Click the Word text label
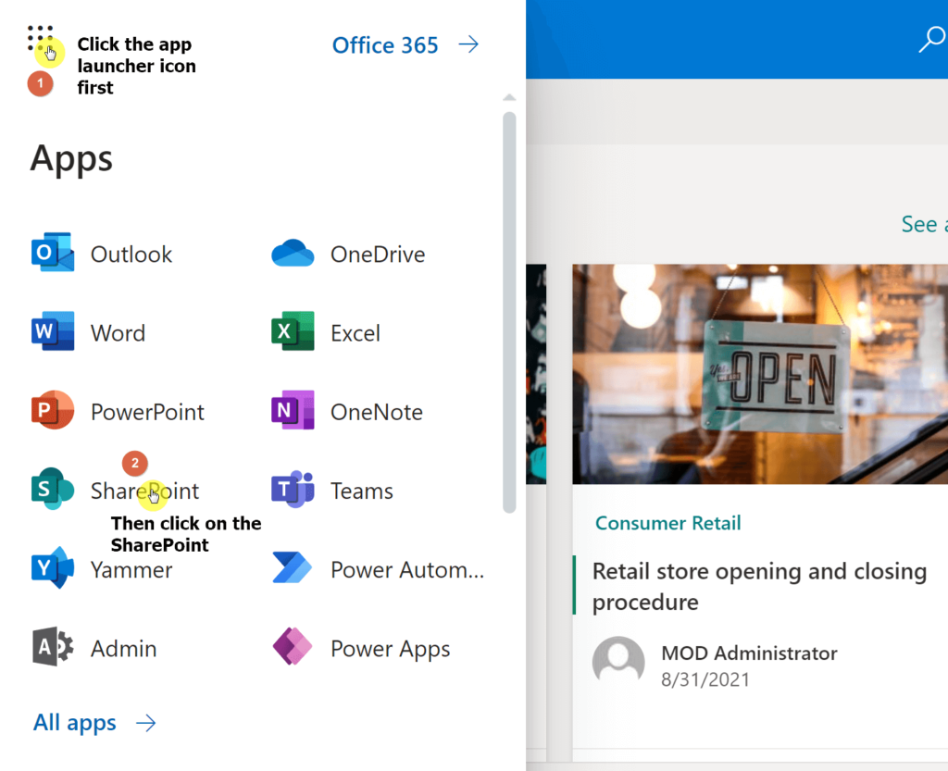 click(118, 333)
